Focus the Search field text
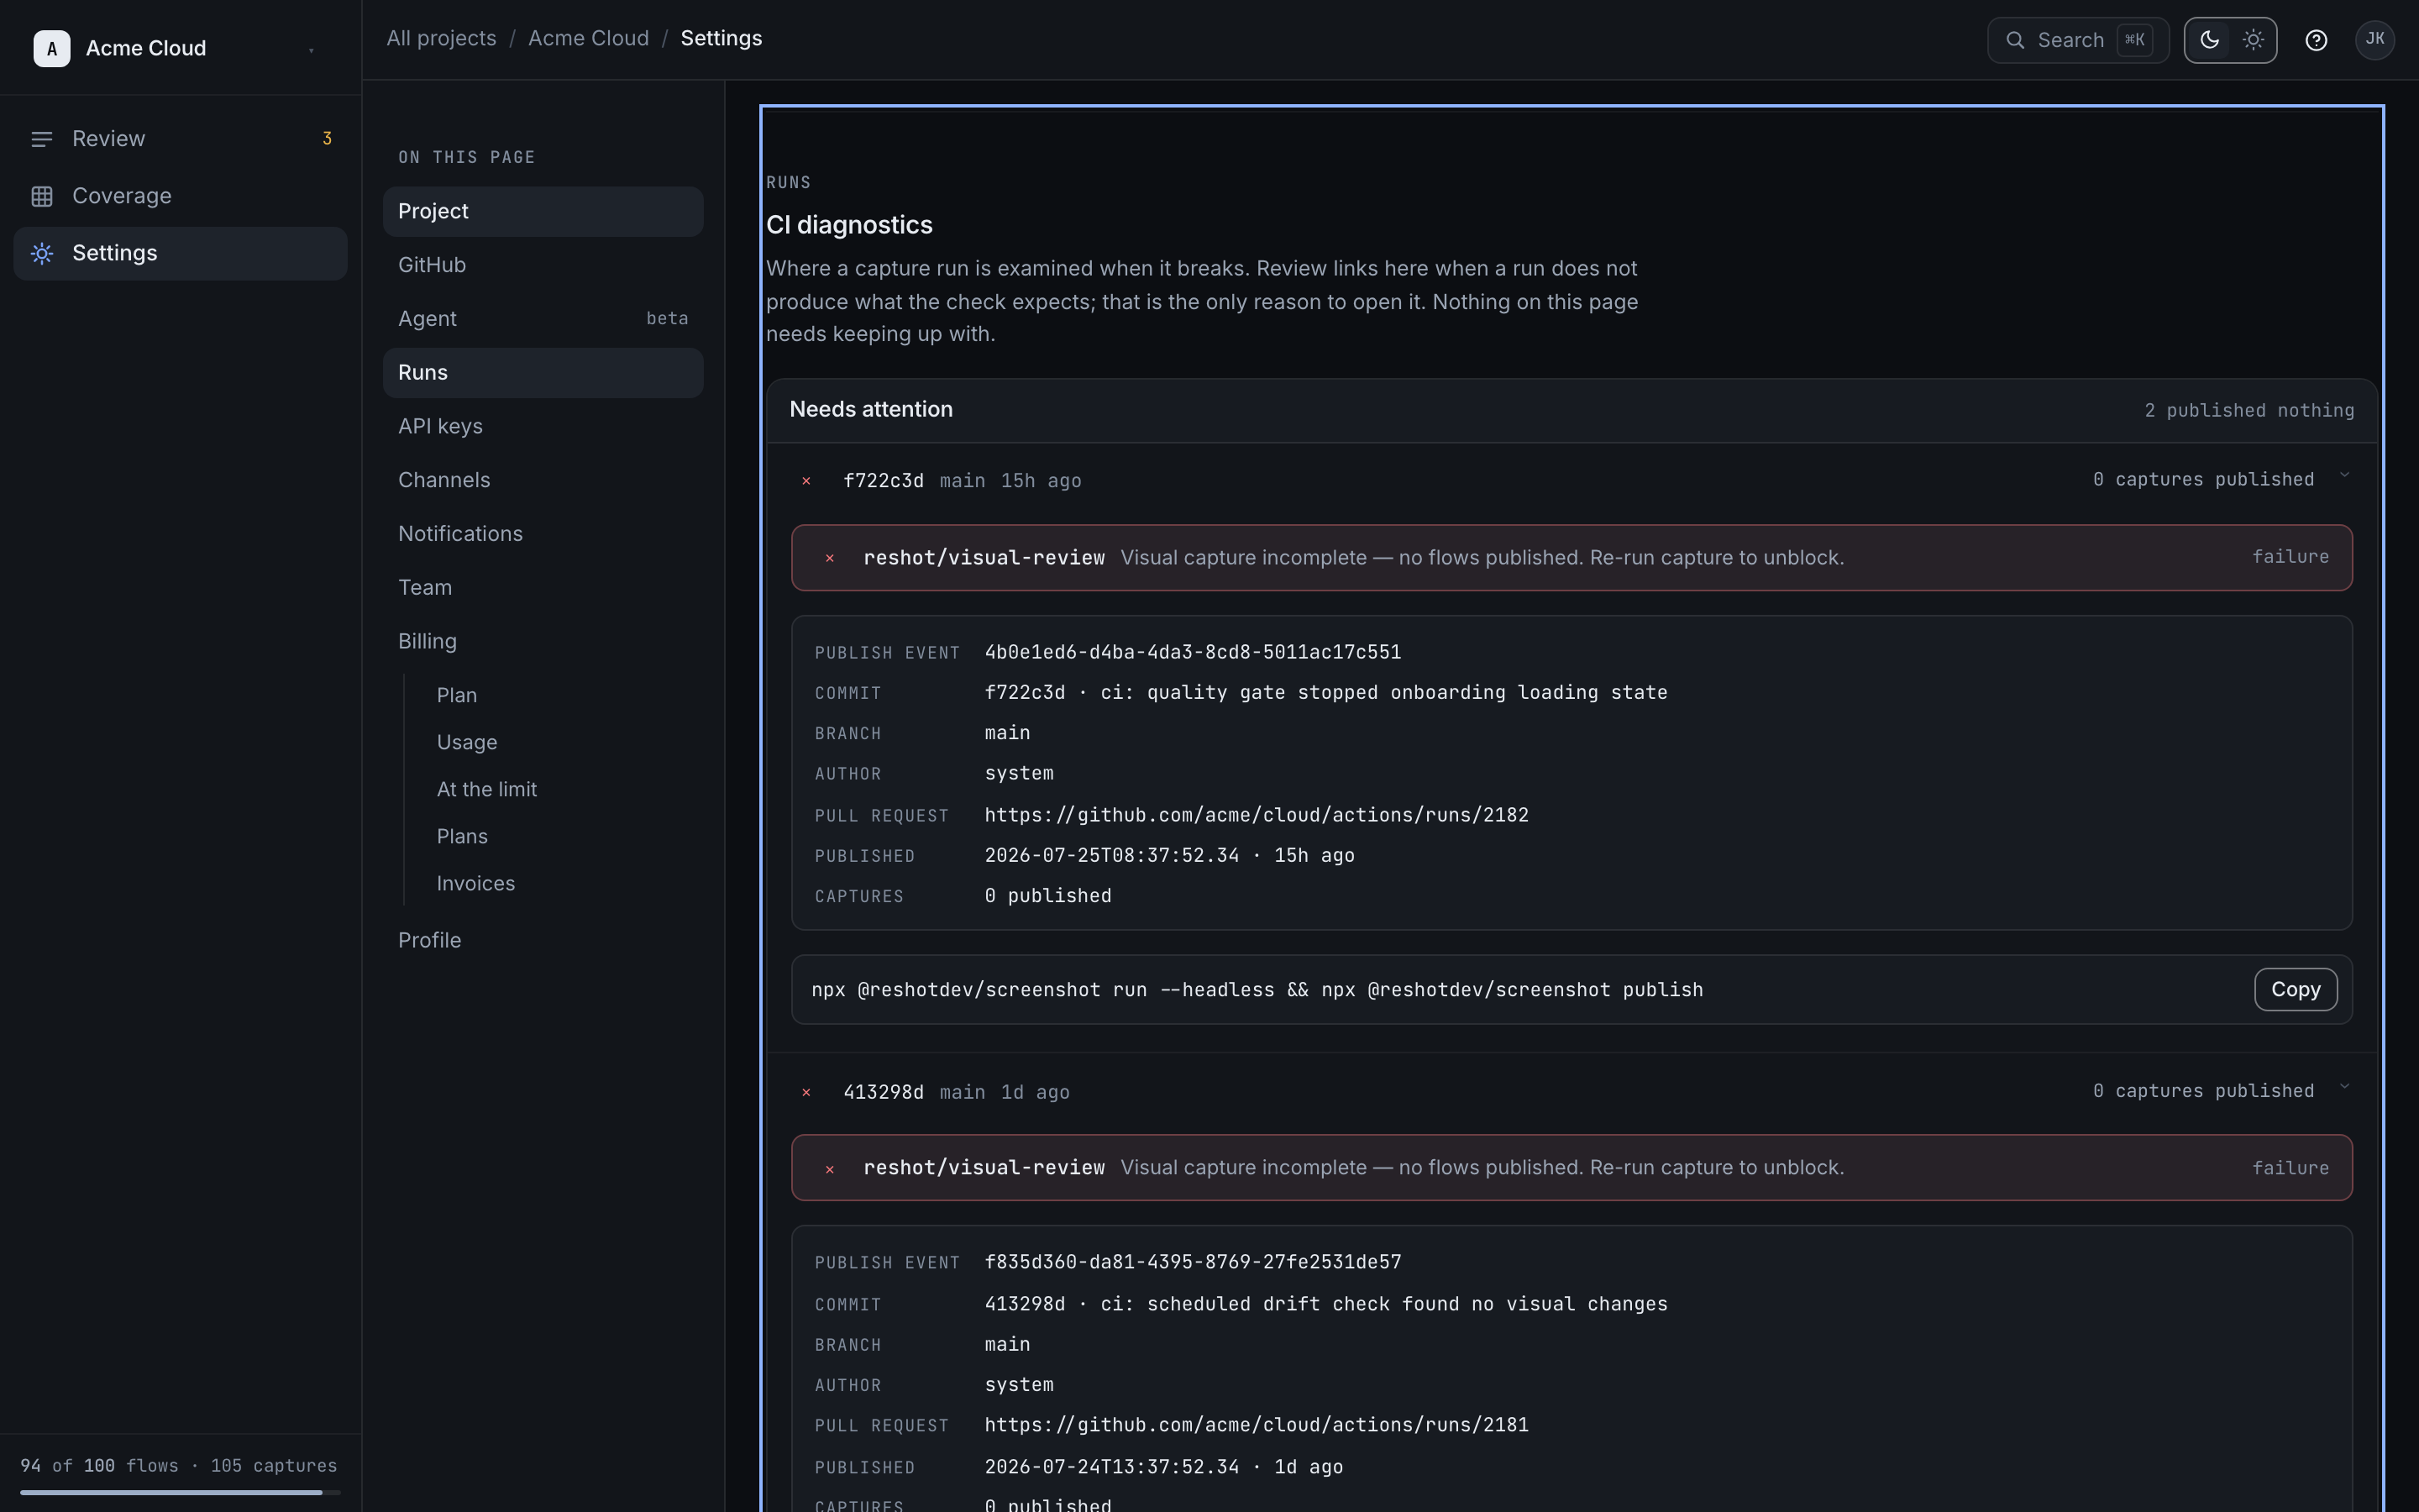2419x1512 pixels. (2071, 40)
